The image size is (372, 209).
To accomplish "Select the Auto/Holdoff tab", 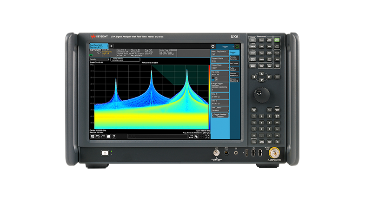I will (234, 69).
